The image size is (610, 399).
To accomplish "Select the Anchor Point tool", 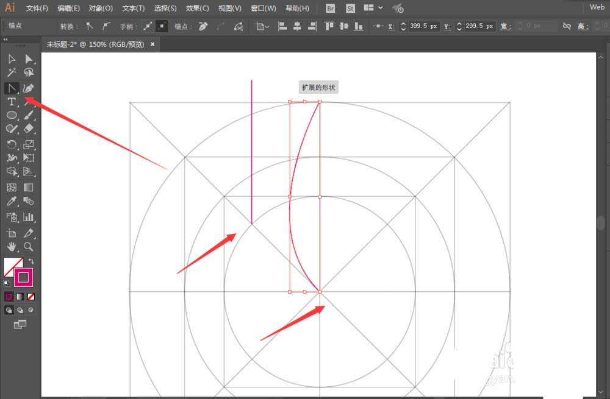I will click(12, 88).
